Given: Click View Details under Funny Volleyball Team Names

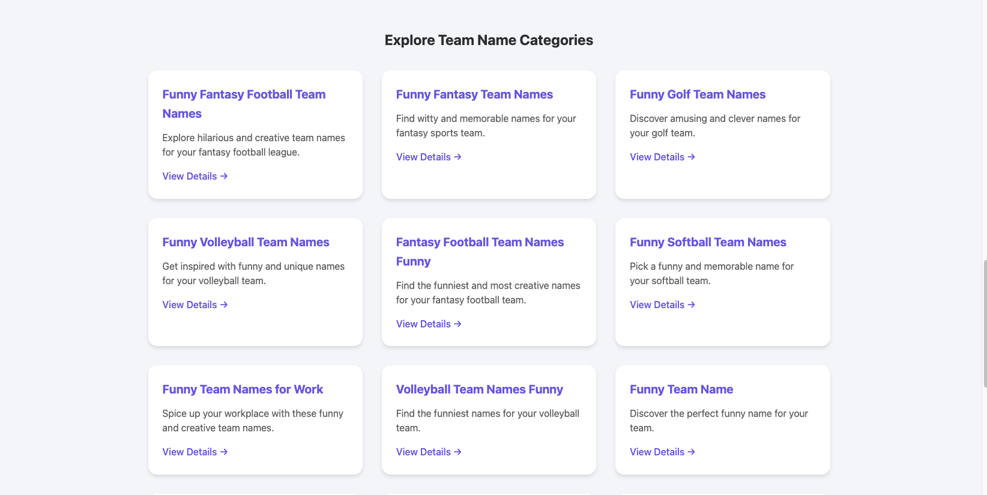Looking at the screenshot, I should click(x=195, y=305).
